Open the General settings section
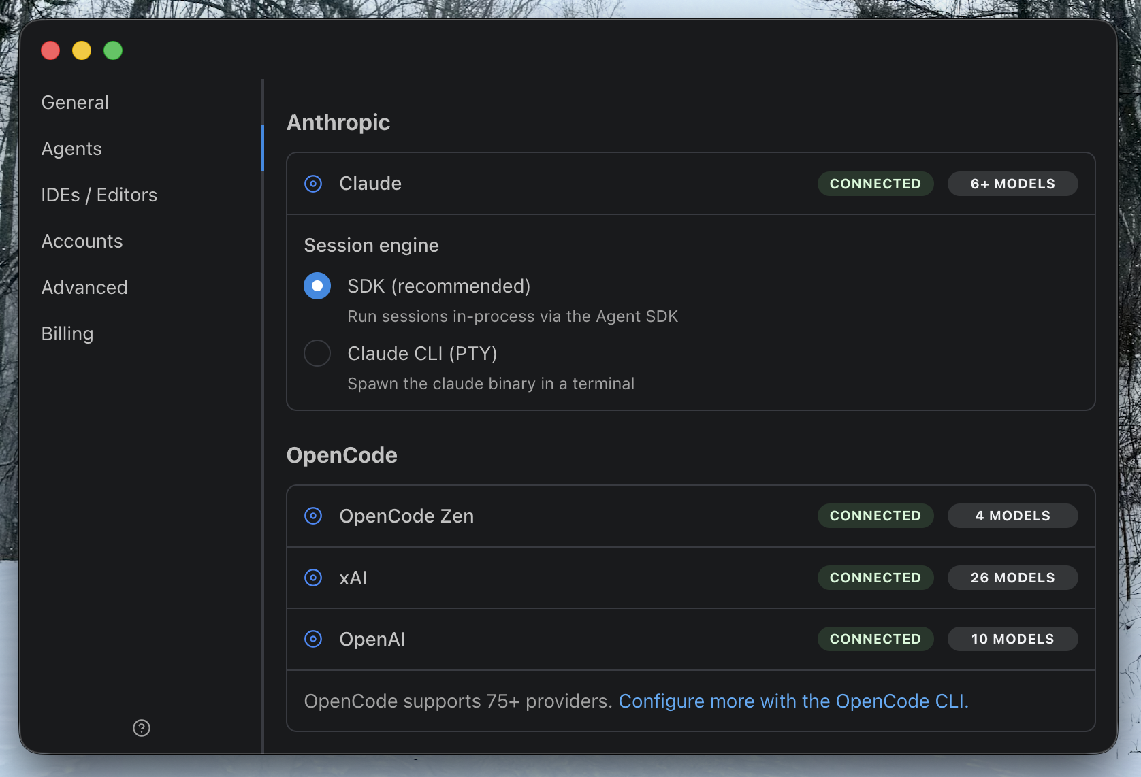Viewport: 1141px width, 777px height. pyautogui.click(x=75, y=102)
